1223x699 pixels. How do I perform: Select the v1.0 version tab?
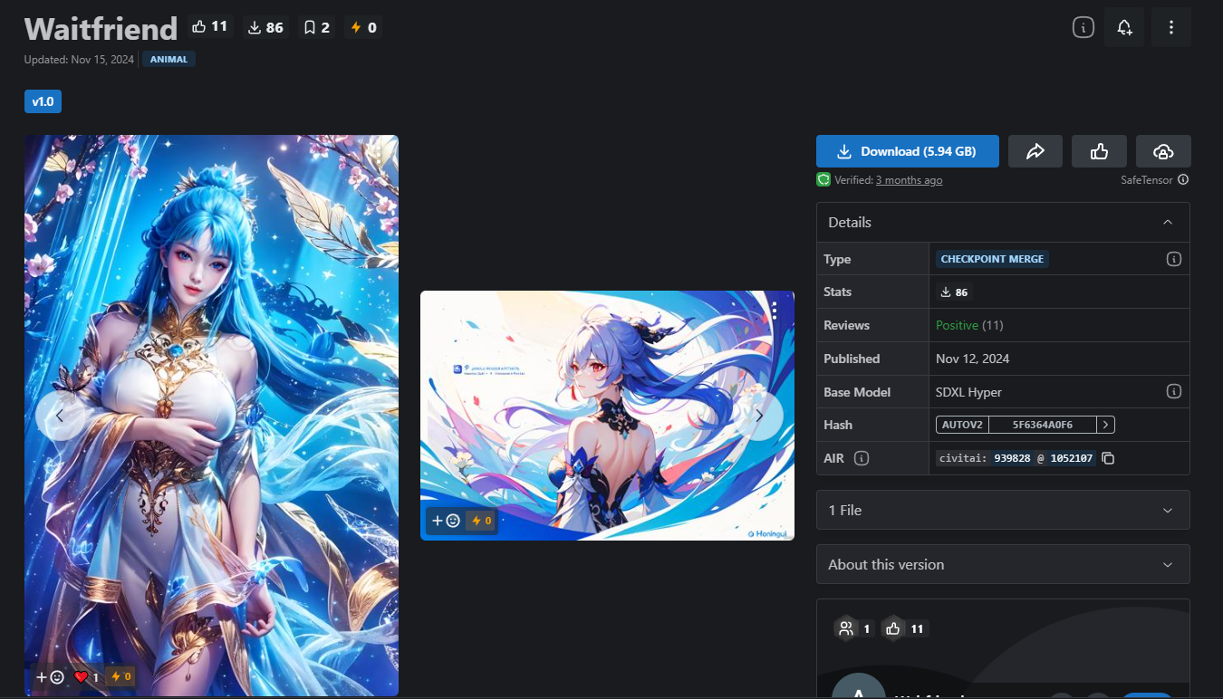click(x=43, y=101)
